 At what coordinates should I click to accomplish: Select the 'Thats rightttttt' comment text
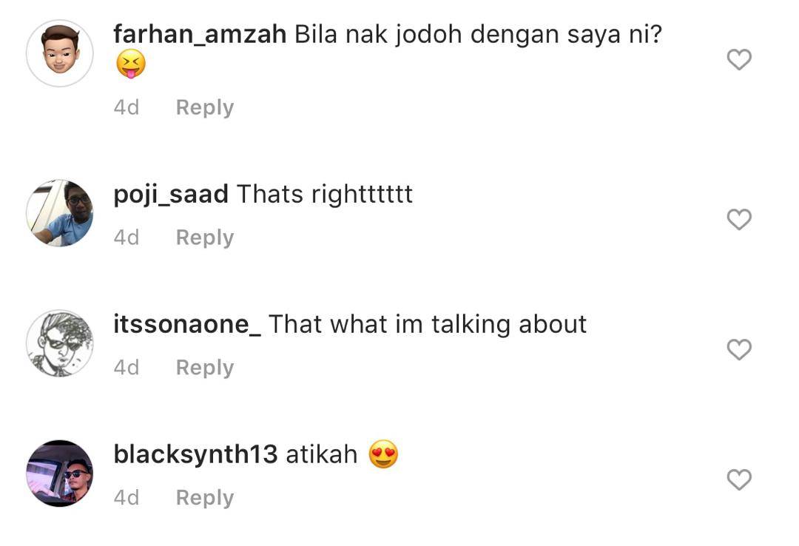(x=325, y=195)
